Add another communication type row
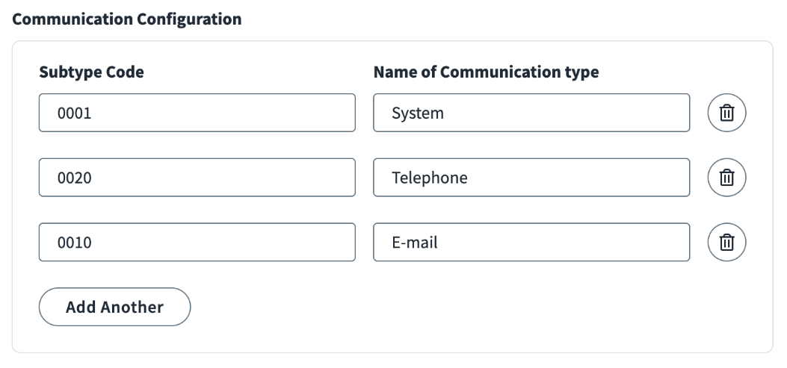This screenshot has width=787, height=368. (x=115, y=307)
